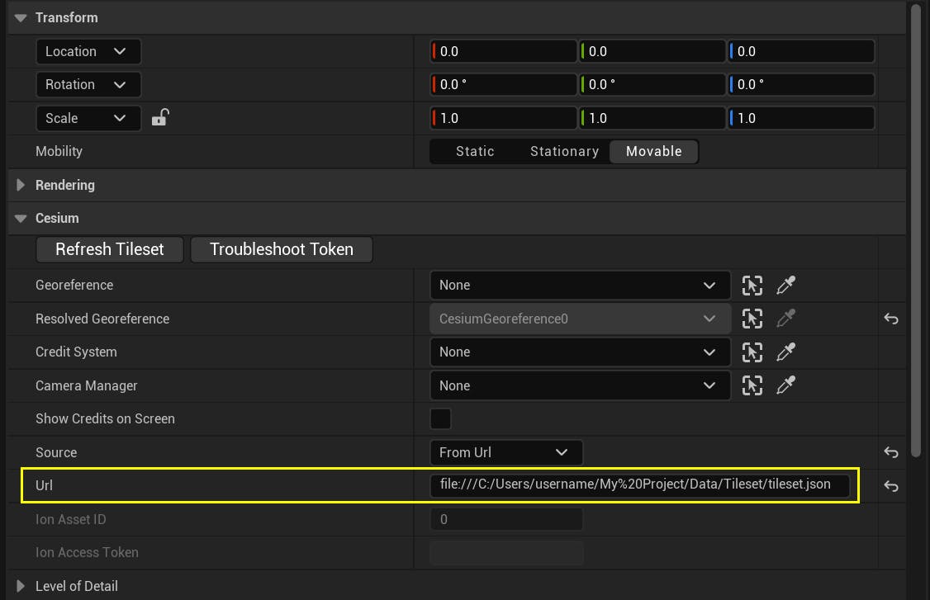
Task: Use the Camera Manager eyedropper picker
Action: click(x=785, y=385)
